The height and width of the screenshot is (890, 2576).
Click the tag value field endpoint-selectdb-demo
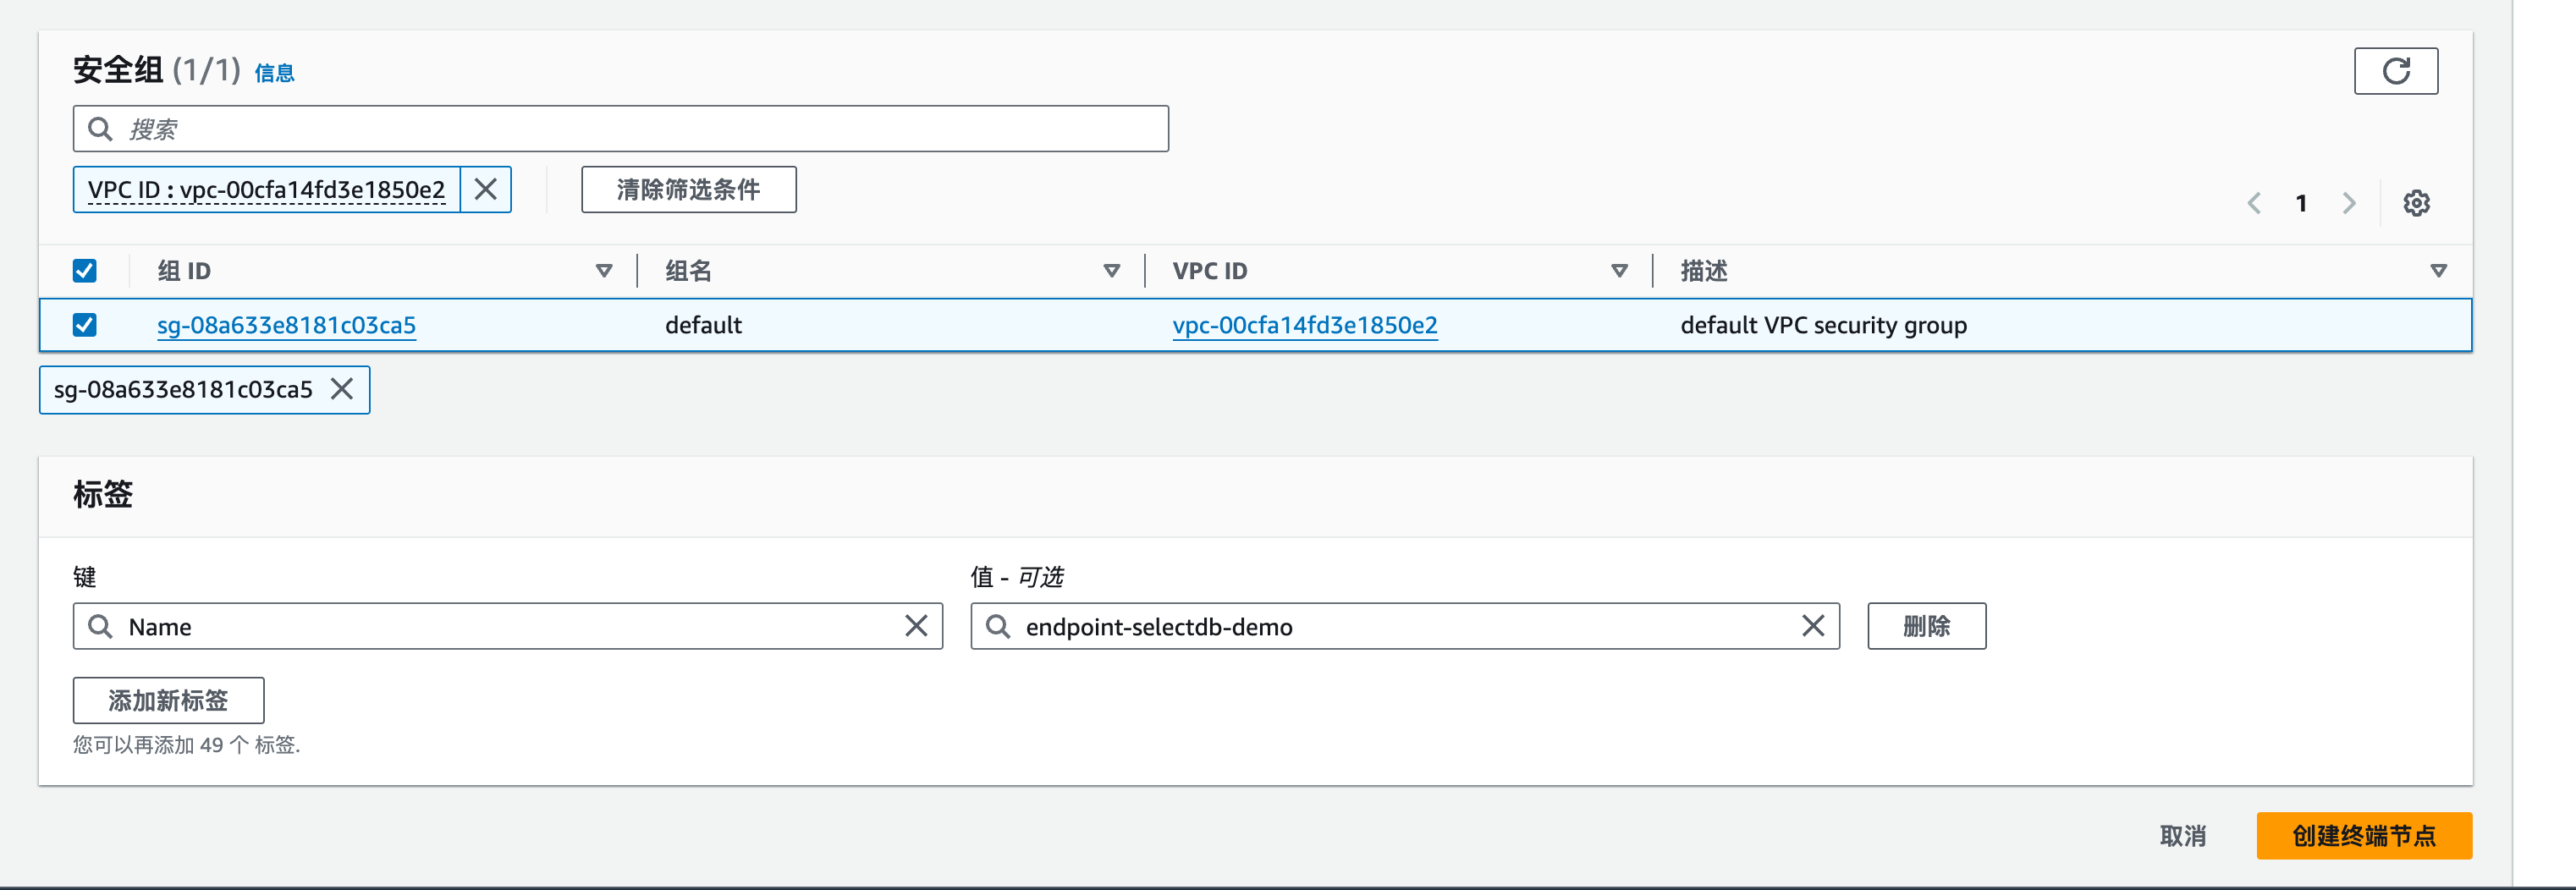click(1404, 626)
